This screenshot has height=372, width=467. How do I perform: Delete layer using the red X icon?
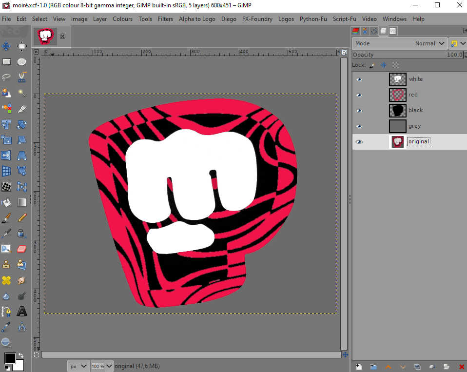461,366
